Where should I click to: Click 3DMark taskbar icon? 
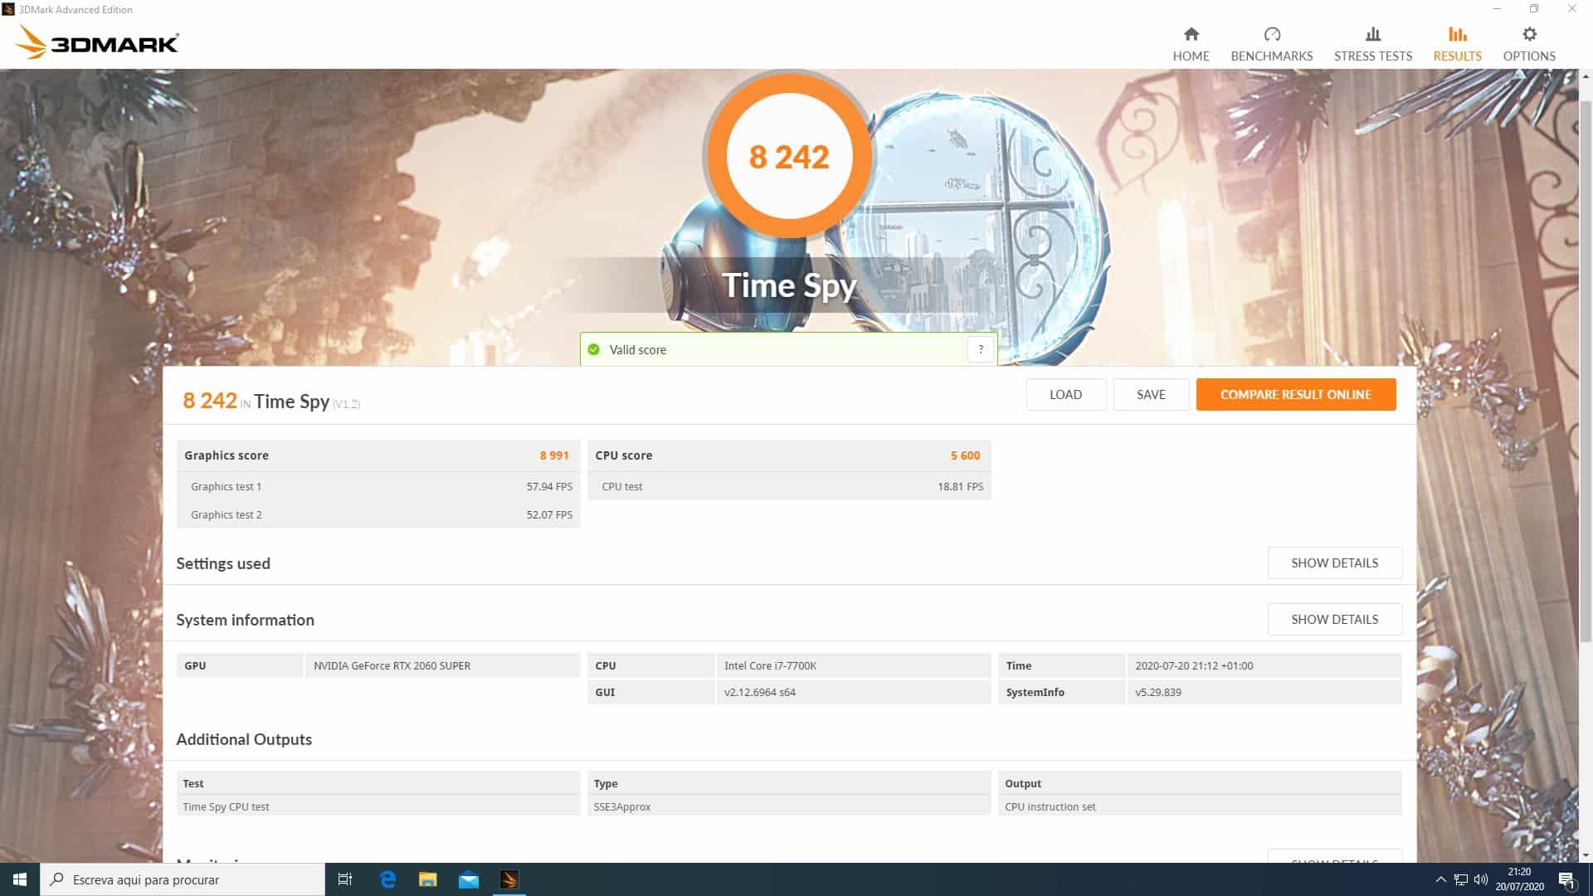pos(509,879)
